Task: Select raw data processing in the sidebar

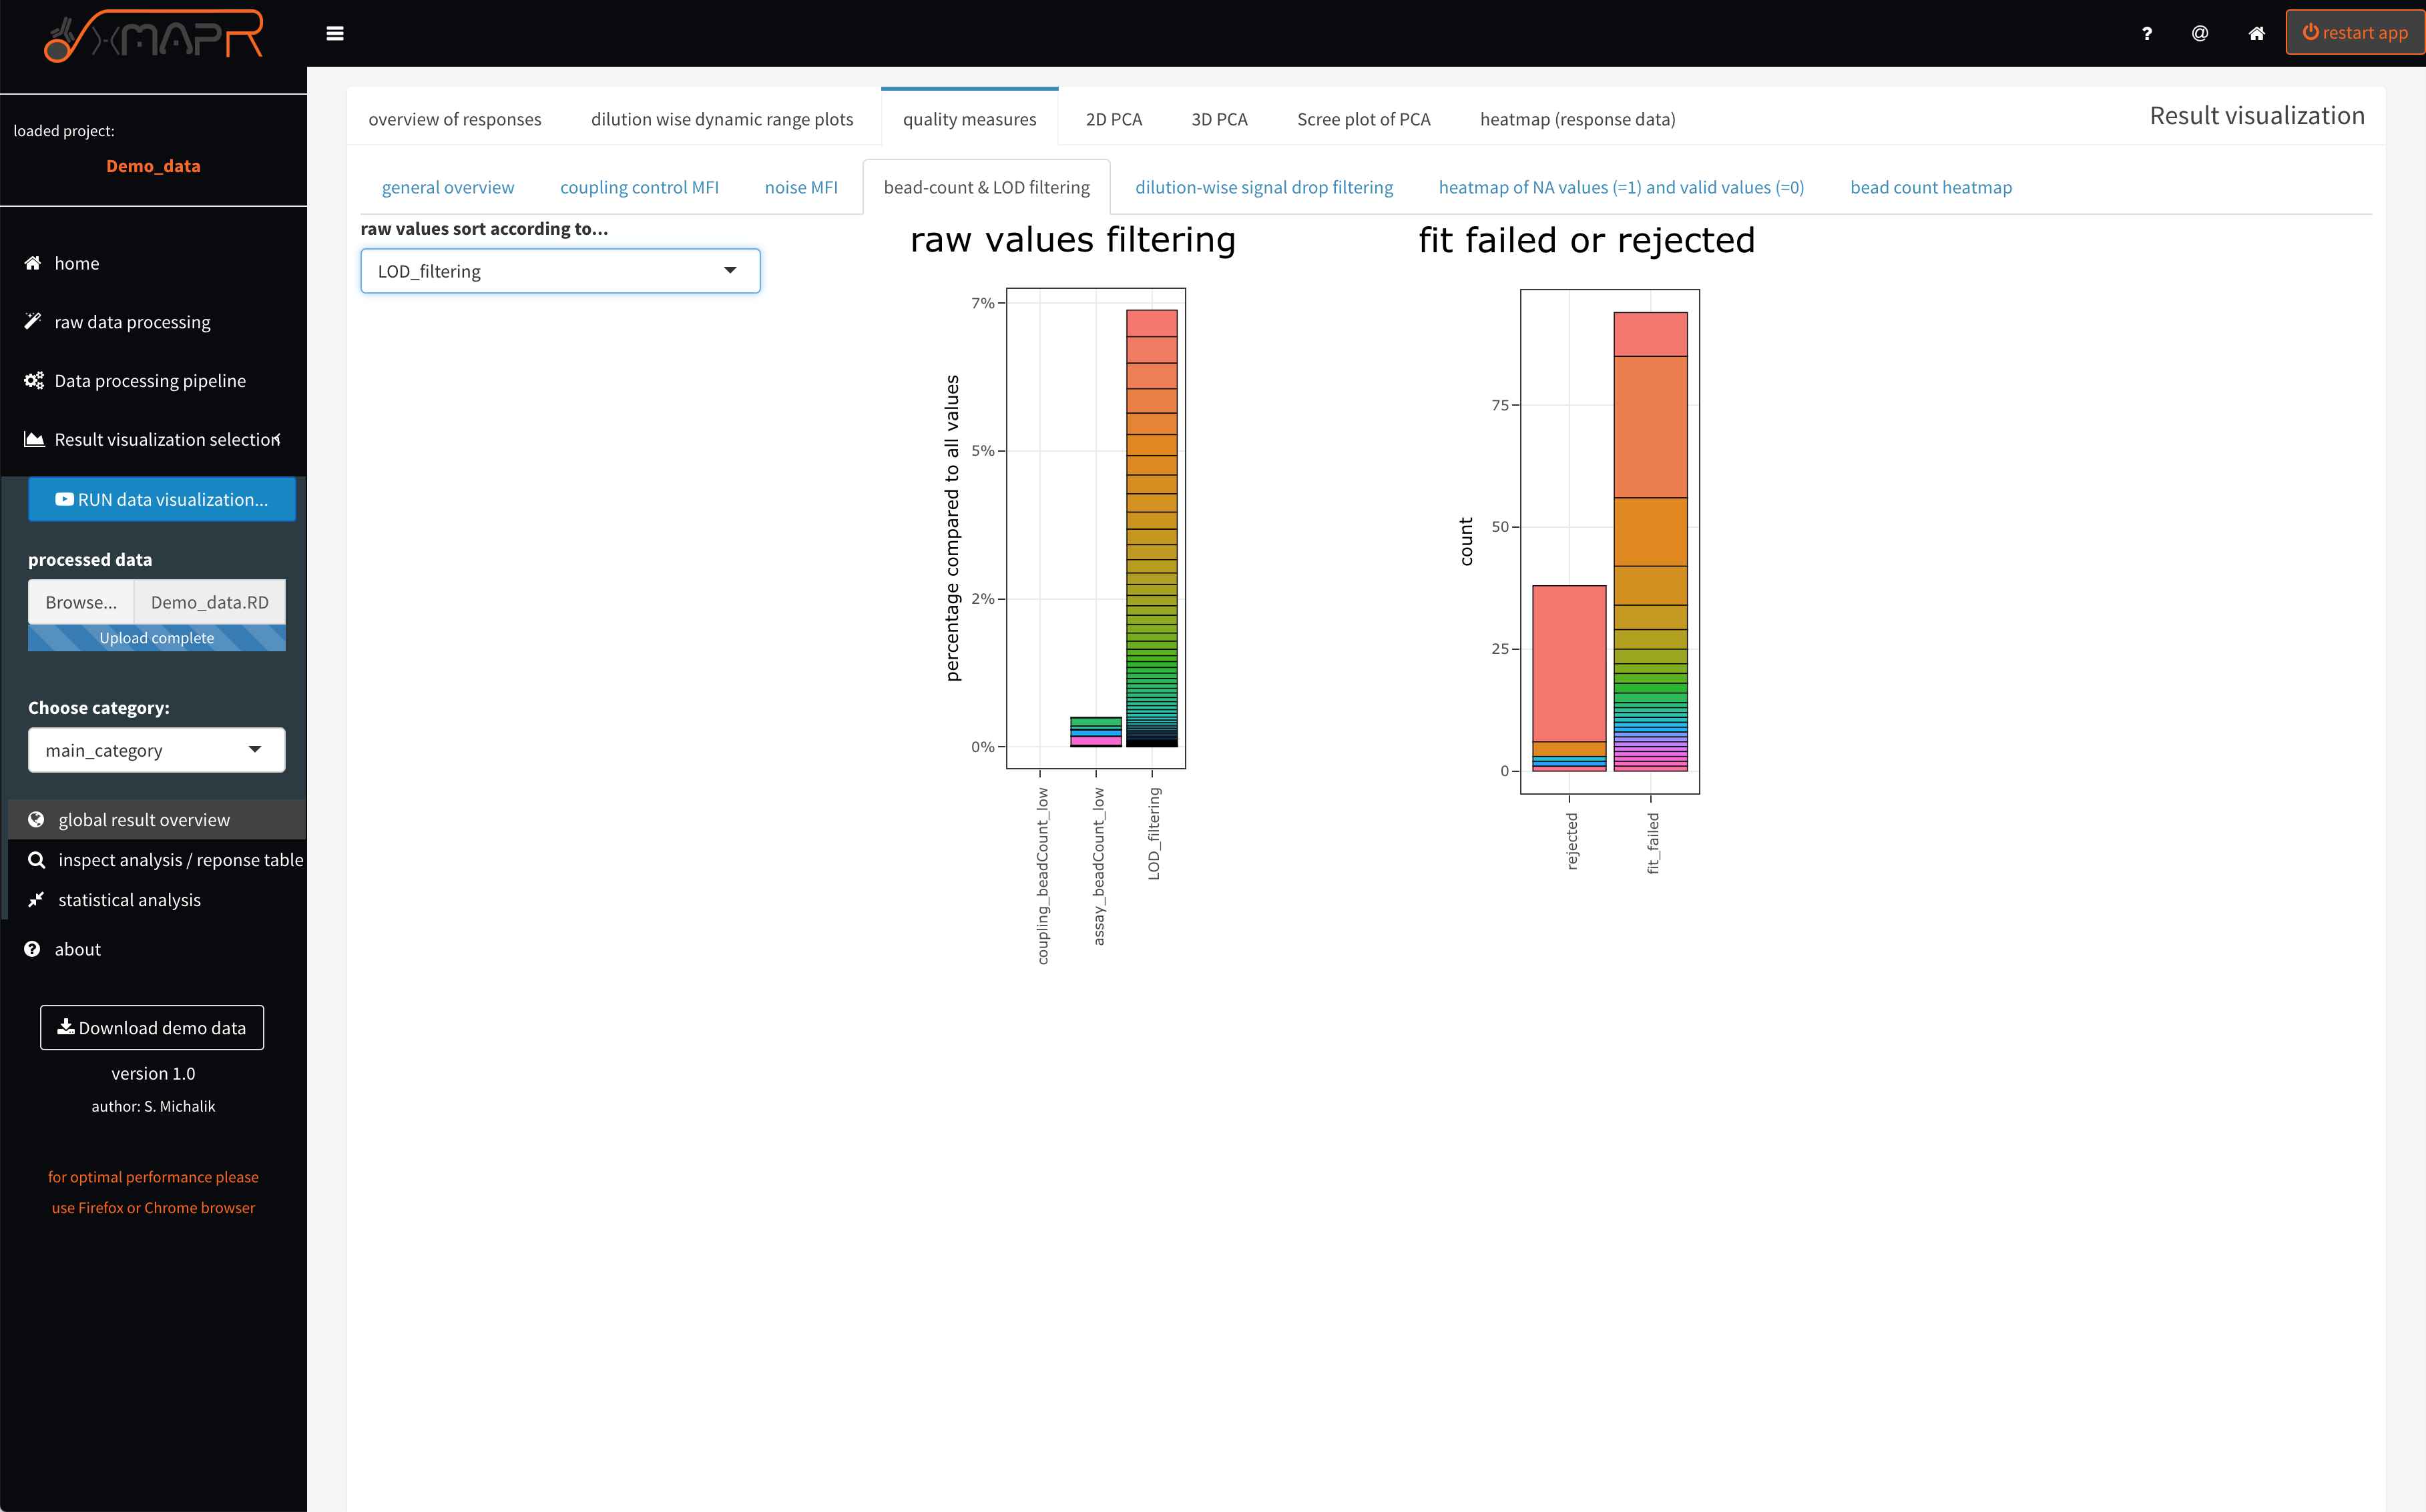Action: pos(131,321)
